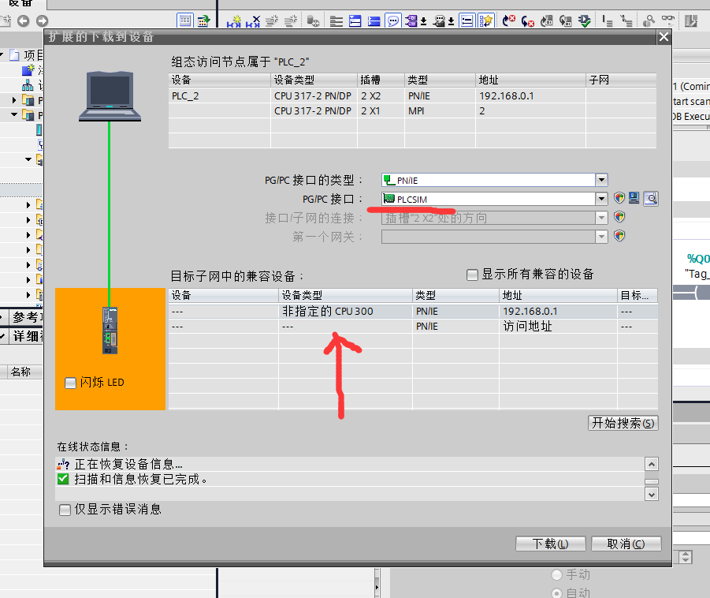Image resolution: width=710 pixels, height=598 pixels.
Task: Click the PLC device image on orange panel
Action: (110, 331)
